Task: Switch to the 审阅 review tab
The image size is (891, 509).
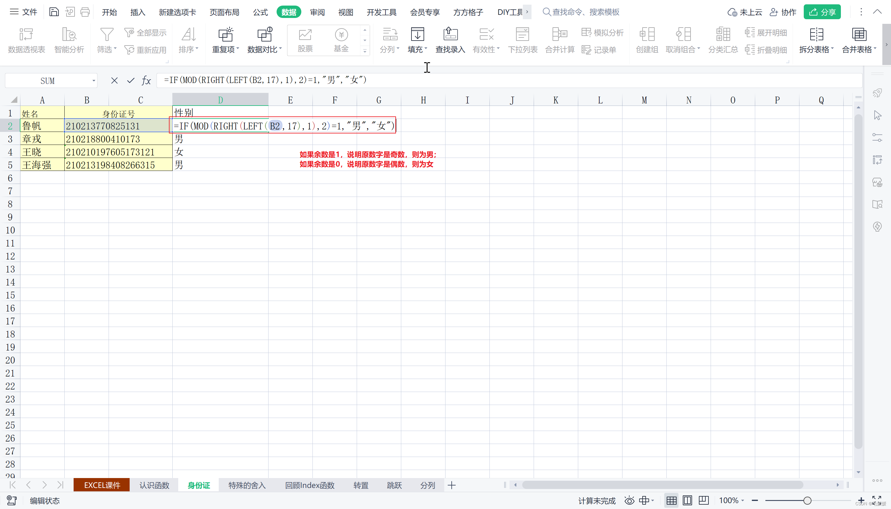Action: pyautogui.click(x=317, y=12)
